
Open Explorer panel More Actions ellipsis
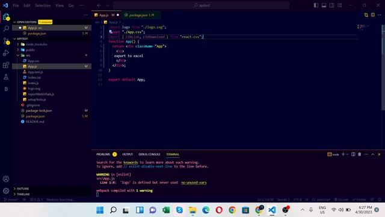click(x=85, y=15)
